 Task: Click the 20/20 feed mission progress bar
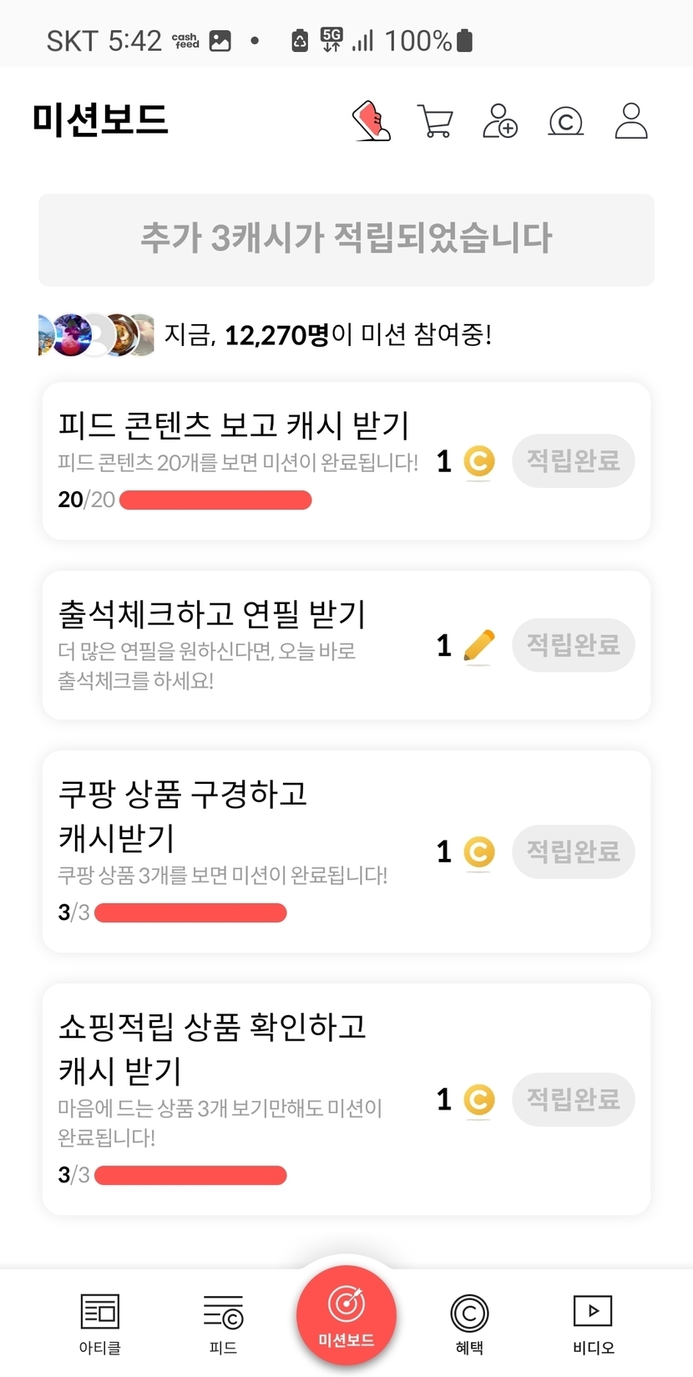[215, 500]
